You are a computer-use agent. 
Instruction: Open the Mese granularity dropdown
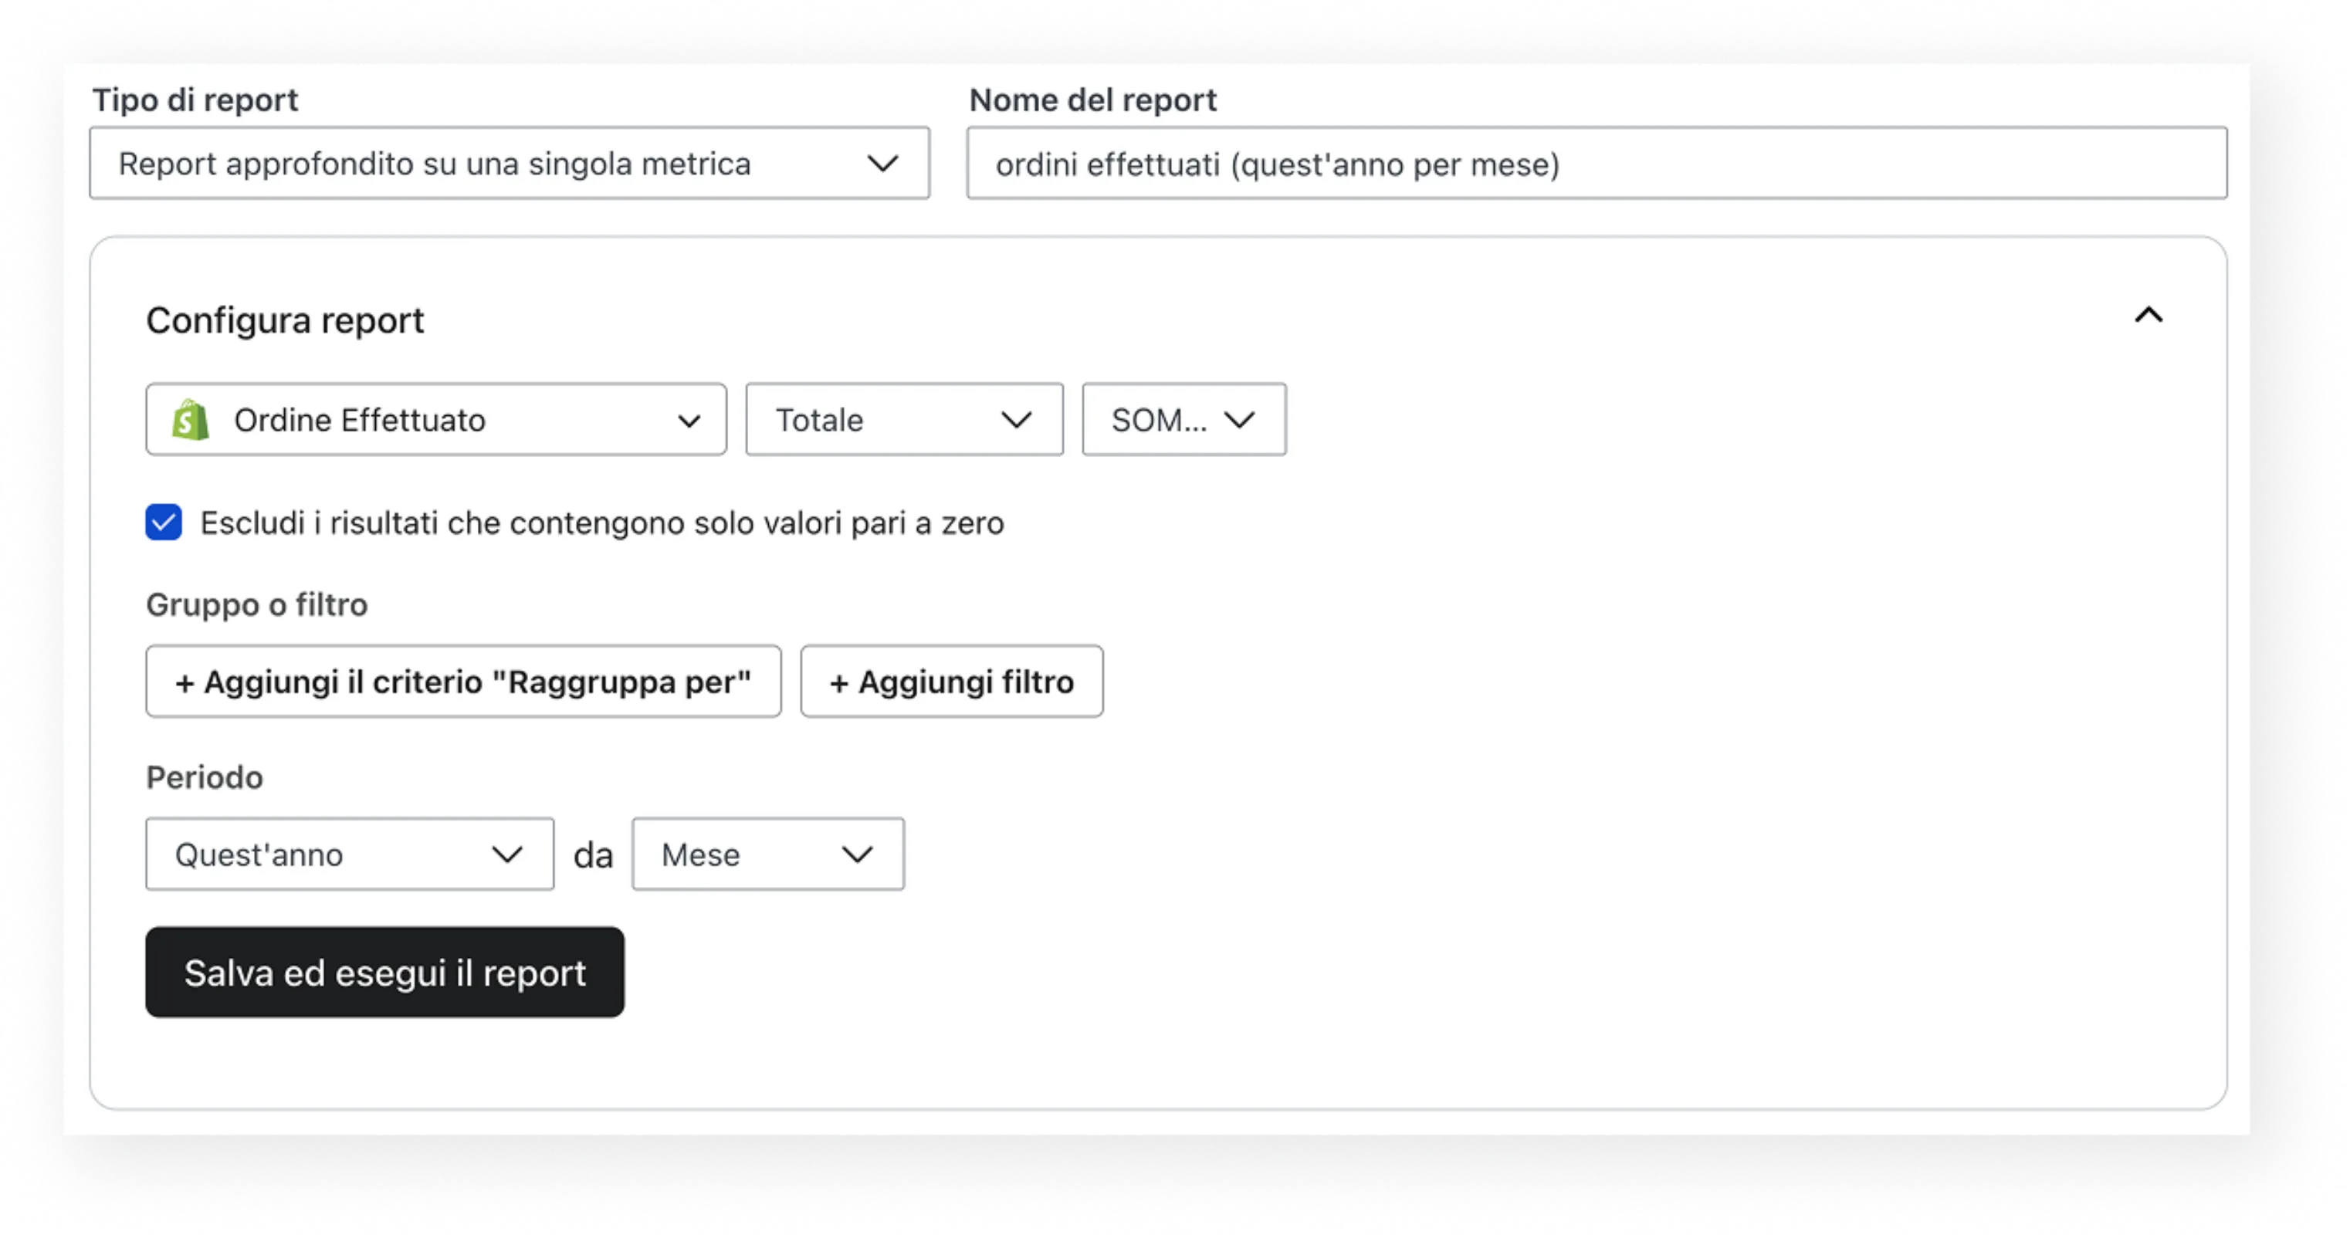coord(767,854)
